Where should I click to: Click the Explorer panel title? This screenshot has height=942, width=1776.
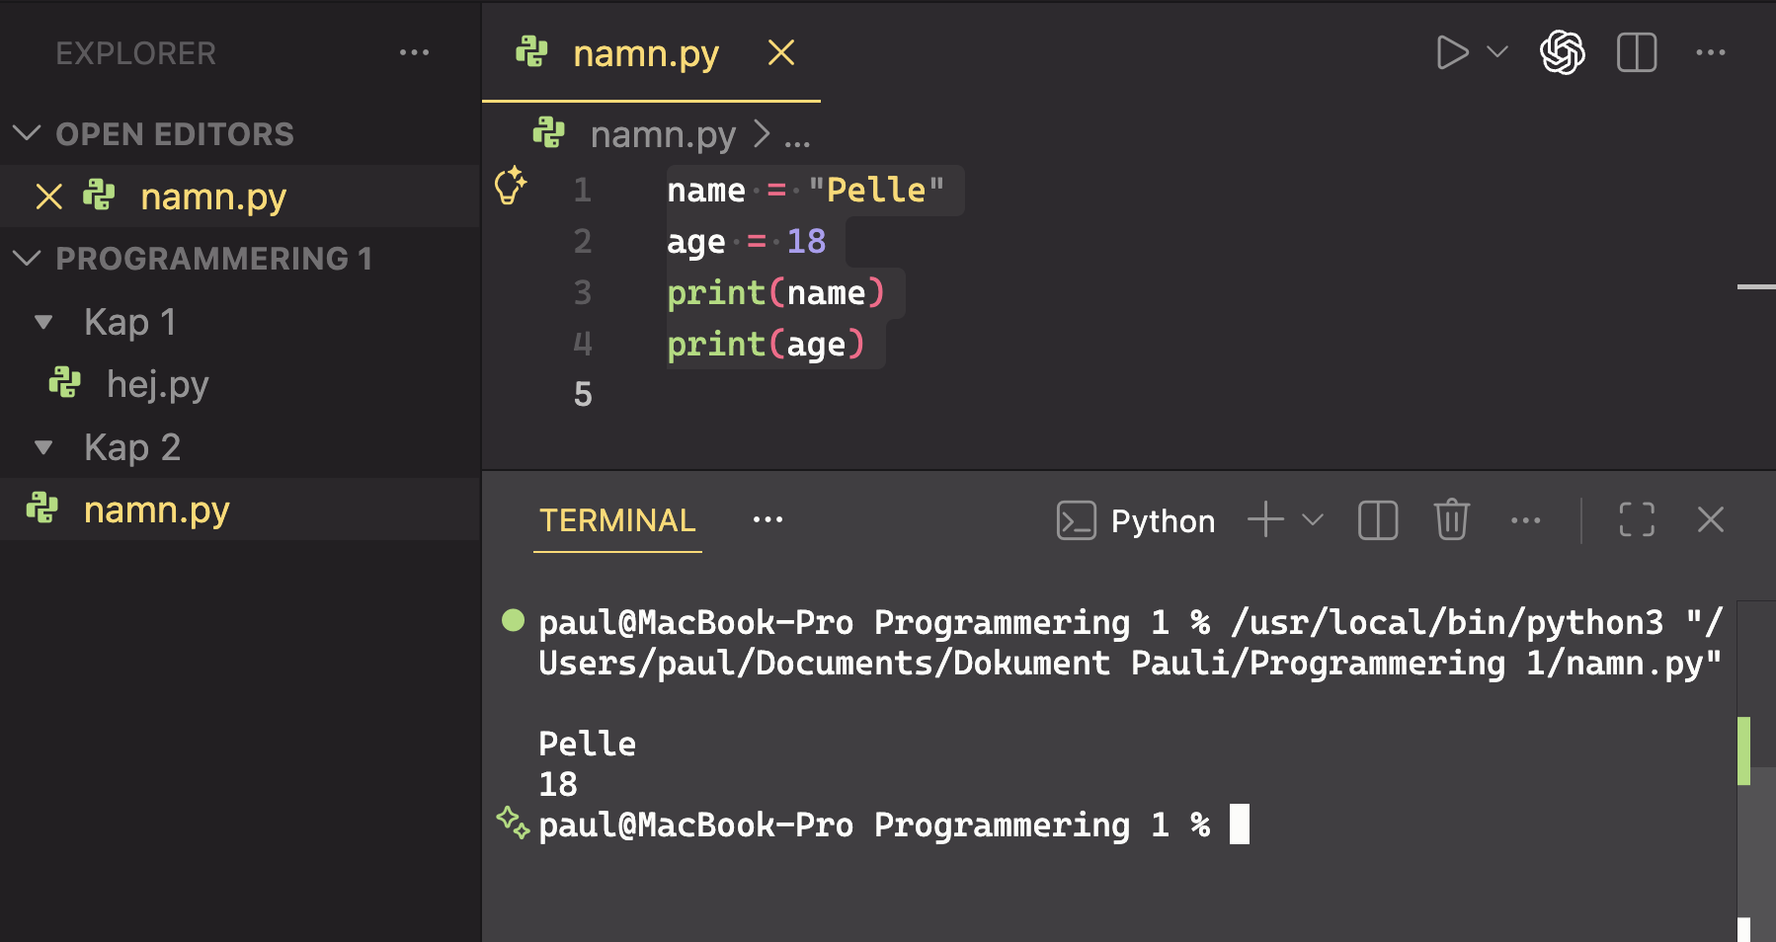coord(135,53)
